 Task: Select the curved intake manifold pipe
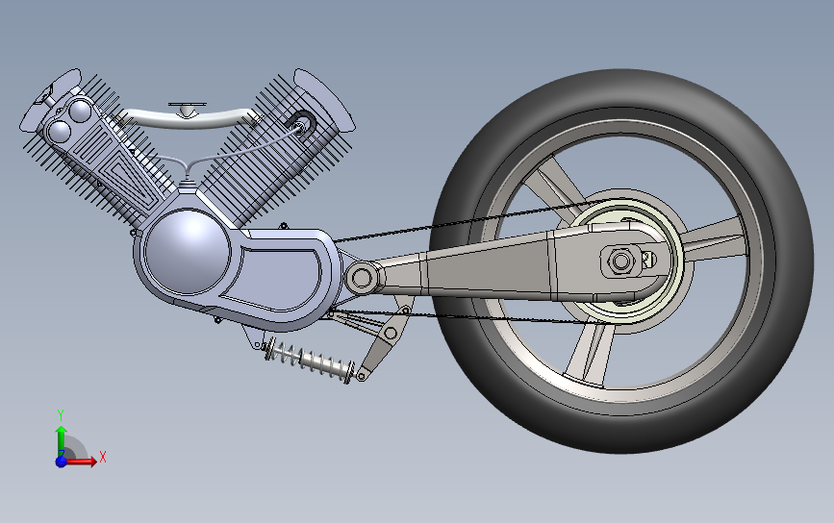coord(187,120)
